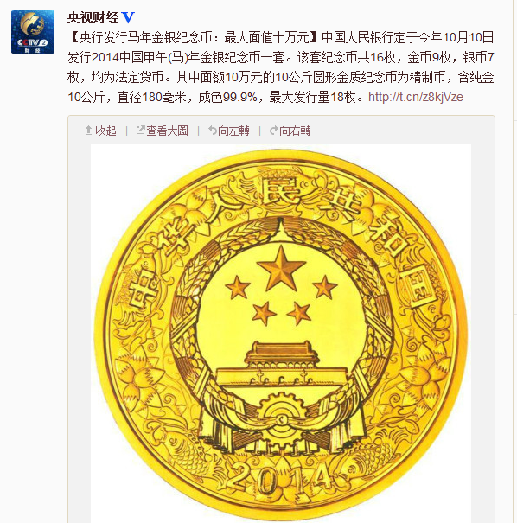Click the blue verified V badge
This screenshot has height=523, width=517.
(x=128, y=17)
